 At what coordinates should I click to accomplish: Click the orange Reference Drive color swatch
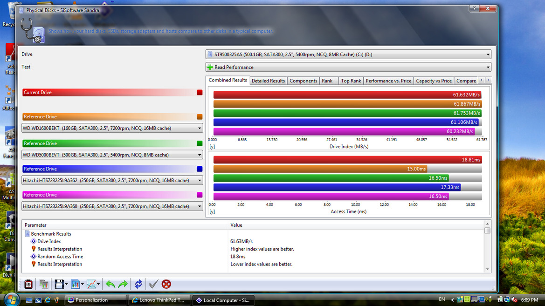pos(200,117)
